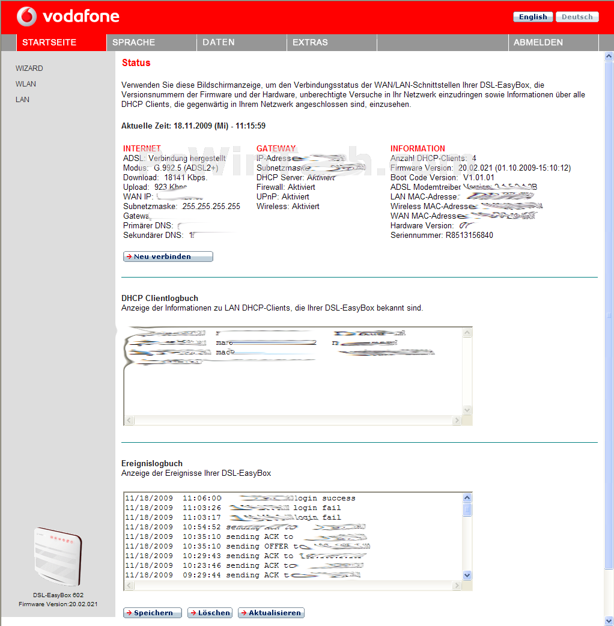The image size is (614, 626).
Task: Click the Aktuelle Zeit timestamp line
Action: [x=193, y=126]
